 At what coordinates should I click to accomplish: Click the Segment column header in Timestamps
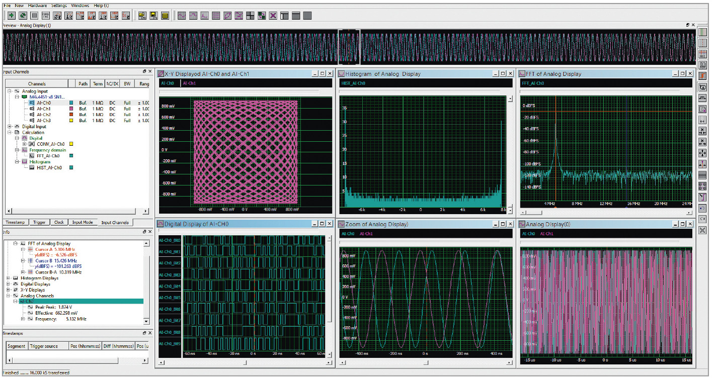[x=17, y=346]
